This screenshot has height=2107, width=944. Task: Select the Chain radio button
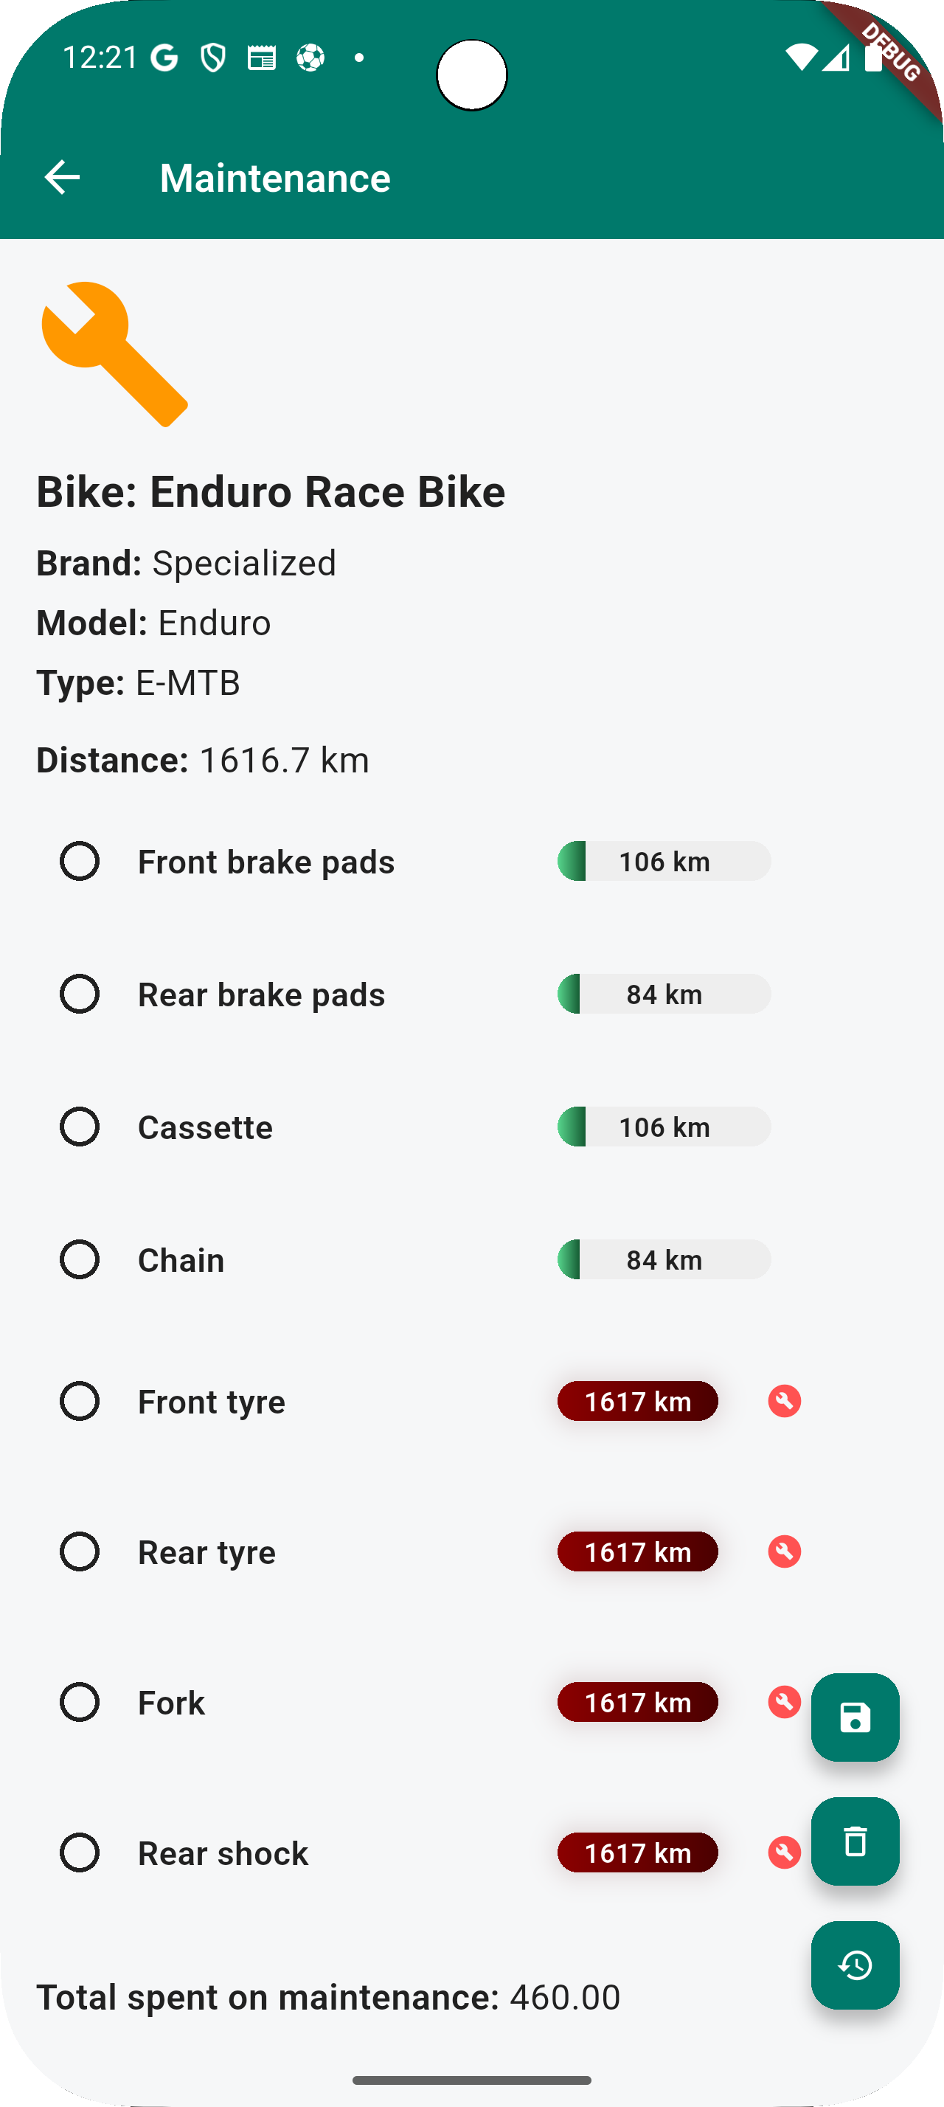[79, 1259]
